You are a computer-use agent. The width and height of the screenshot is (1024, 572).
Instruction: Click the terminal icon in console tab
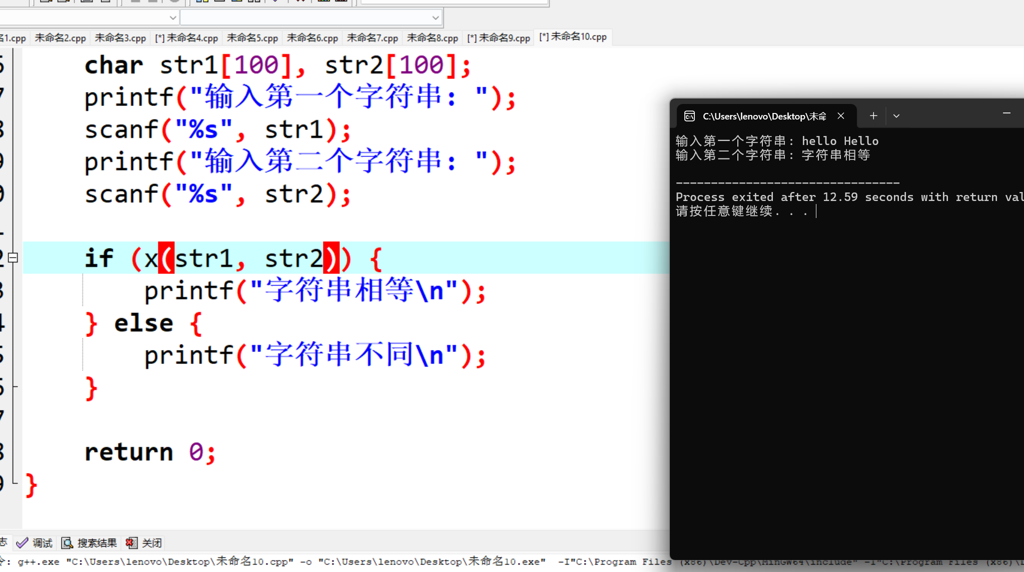click(x=689, y=116)
